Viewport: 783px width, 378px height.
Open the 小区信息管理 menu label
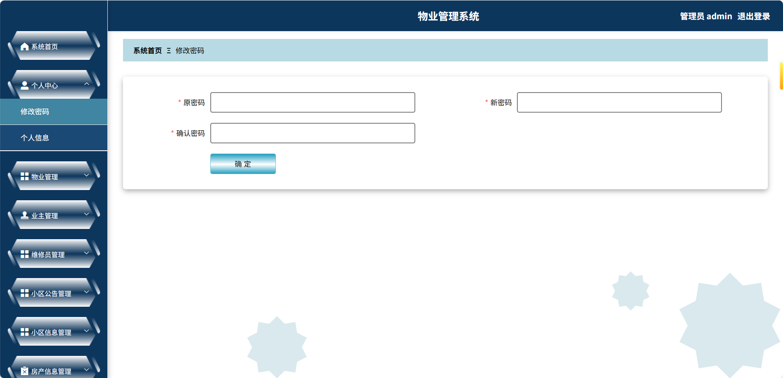tap(51, 332)
